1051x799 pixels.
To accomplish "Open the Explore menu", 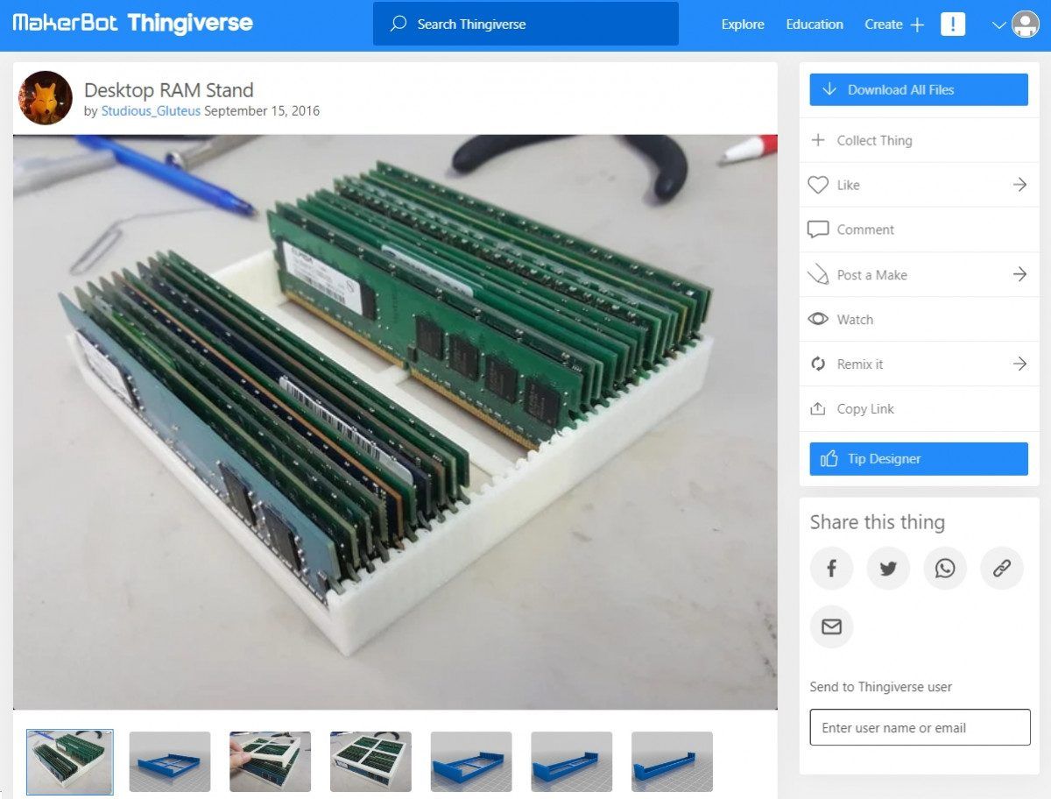I will pos(743,25).
